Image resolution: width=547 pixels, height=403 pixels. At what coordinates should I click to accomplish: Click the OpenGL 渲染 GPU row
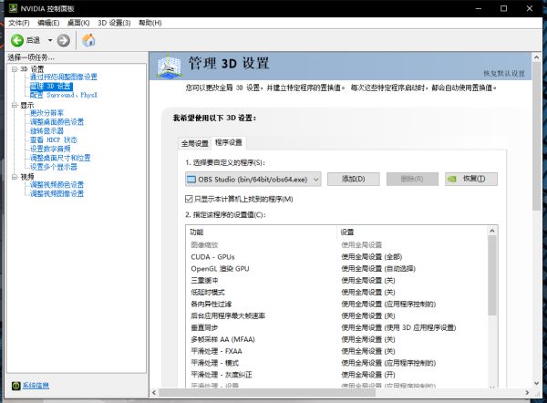[x=336, y=269]
